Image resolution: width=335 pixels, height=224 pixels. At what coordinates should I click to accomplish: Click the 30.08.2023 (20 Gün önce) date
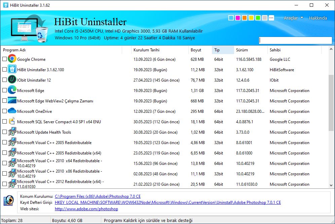[x=155, y=132]
